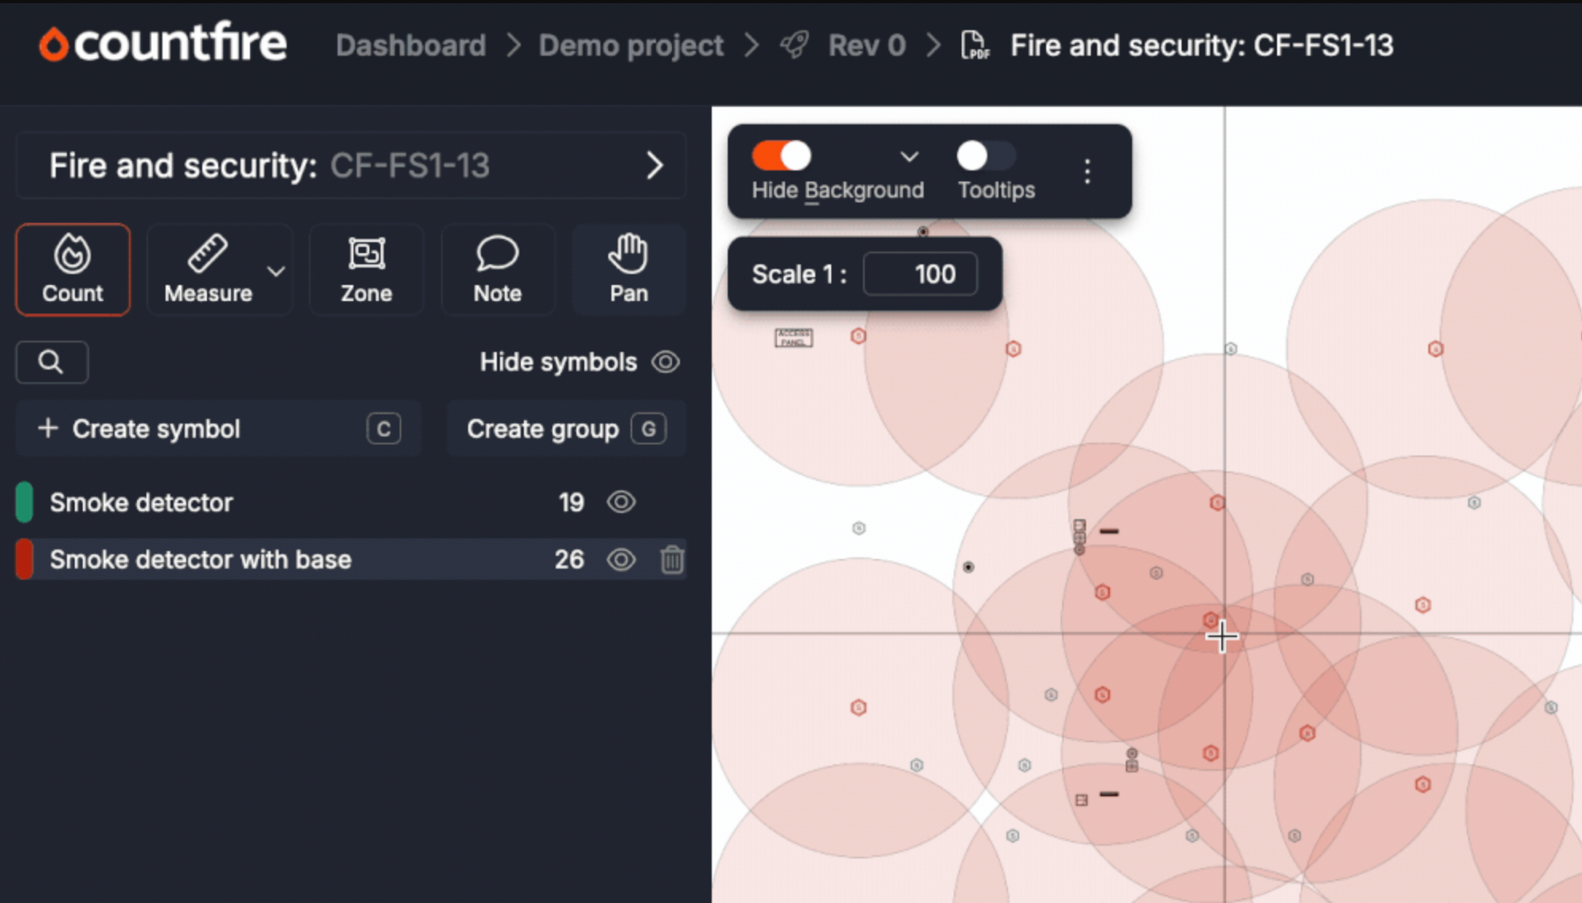The image size is (1582, 903).
Task: Click the Scale input field showing 100
Action: (x=920, y=274)
